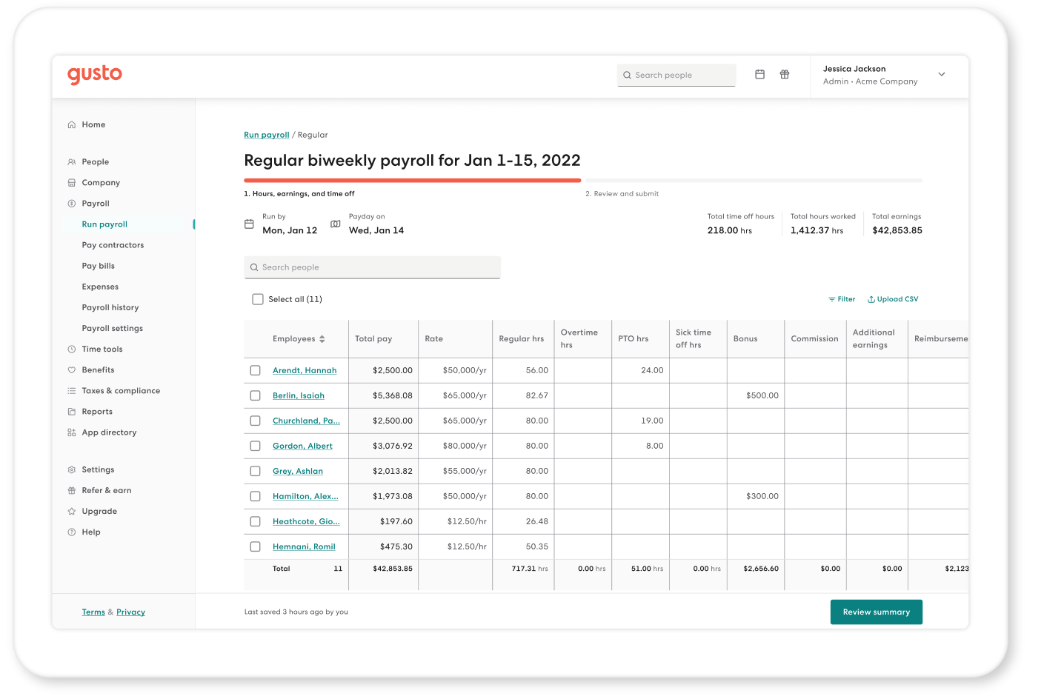Sort the Employees column using its arrows
Screen dimensions: 1064x699
[322, 338]
